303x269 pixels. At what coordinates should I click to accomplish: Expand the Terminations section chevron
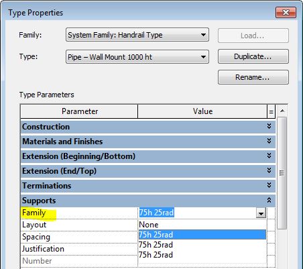point(269,185)
